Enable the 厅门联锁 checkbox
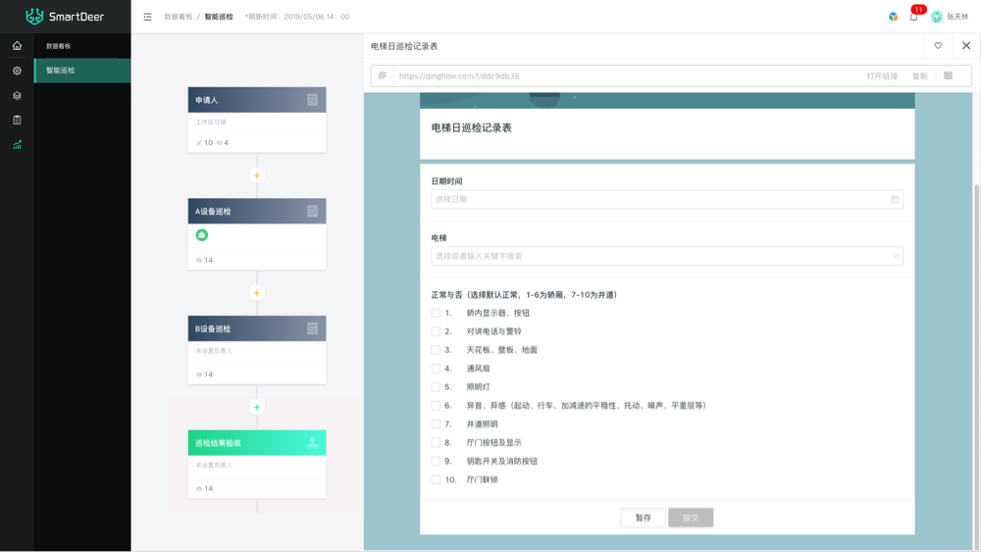This screenshot has height=552, width=981. pos(436,479)
